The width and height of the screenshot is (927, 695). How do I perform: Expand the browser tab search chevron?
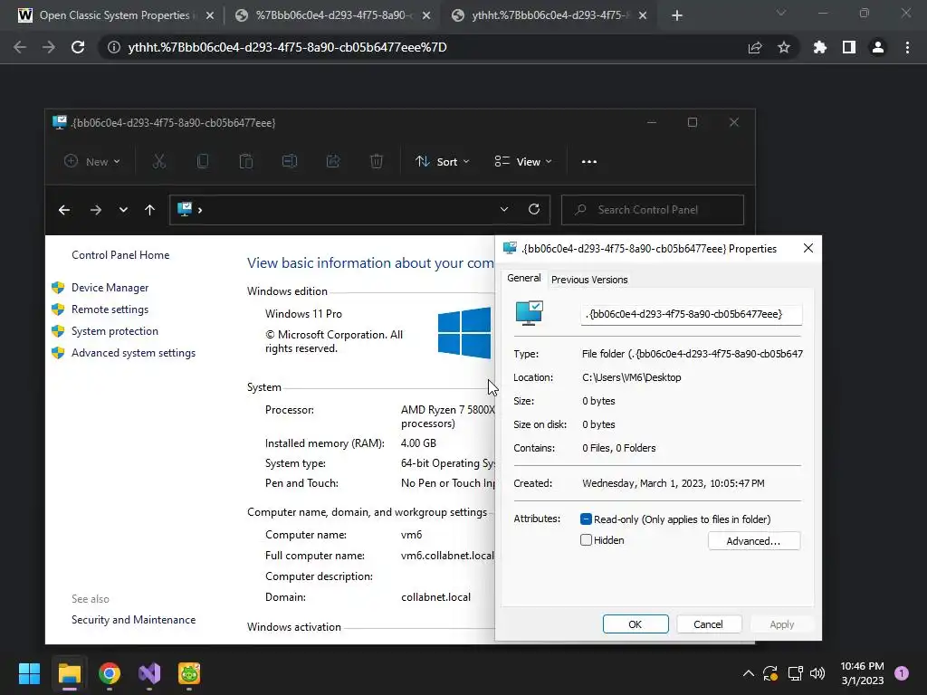coord(781,13)
